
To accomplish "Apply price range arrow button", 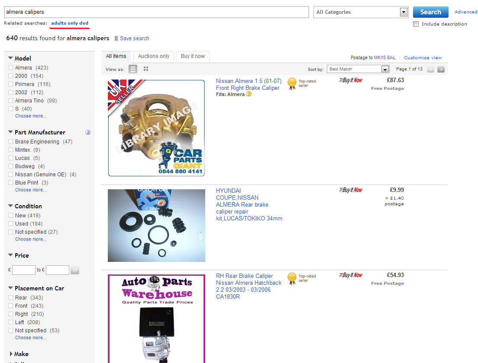I will [x=75, y=270].
